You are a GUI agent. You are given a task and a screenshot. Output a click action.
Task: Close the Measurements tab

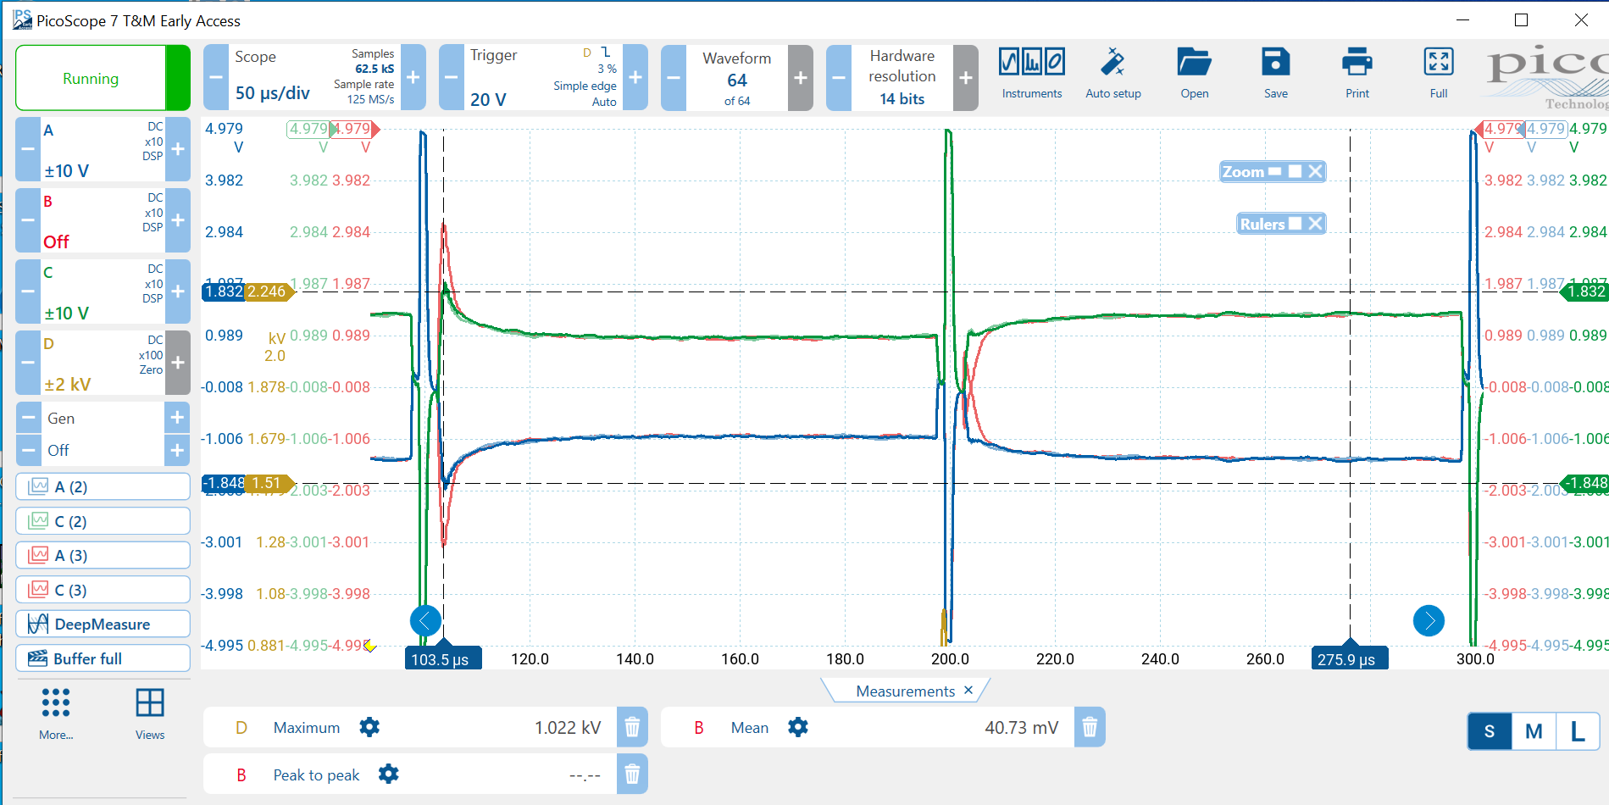[x=968, y=690]
